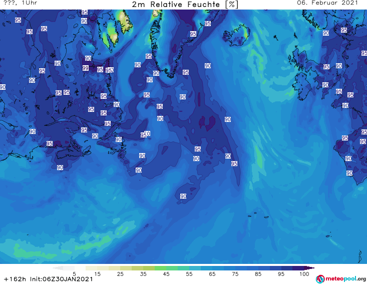Viewport: 367px width, 284px height.
Task: Click the '+162h Init:06Z30JAN2021' run label
Action: [x=49, y=279]
